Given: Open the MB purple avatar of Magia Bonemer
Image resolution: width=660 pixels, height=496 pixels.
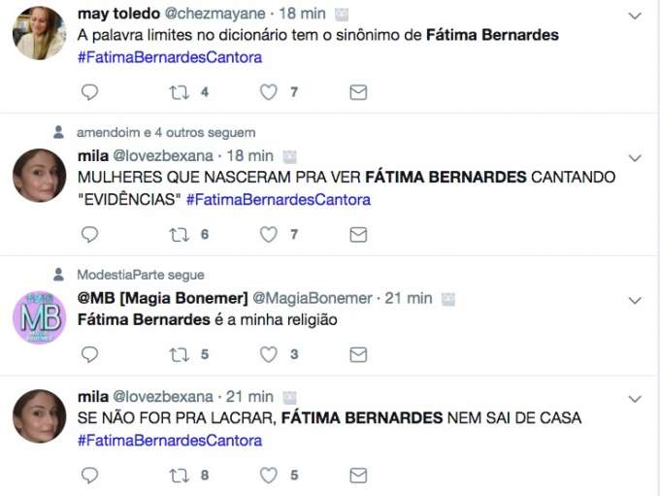Looking at the screenshot, I should click(x=39, y=317).
